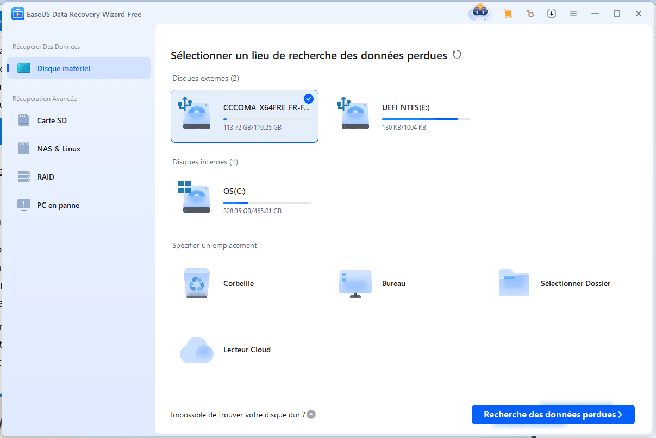Refresh the drive list with the reload icon

tap(457, 55)
